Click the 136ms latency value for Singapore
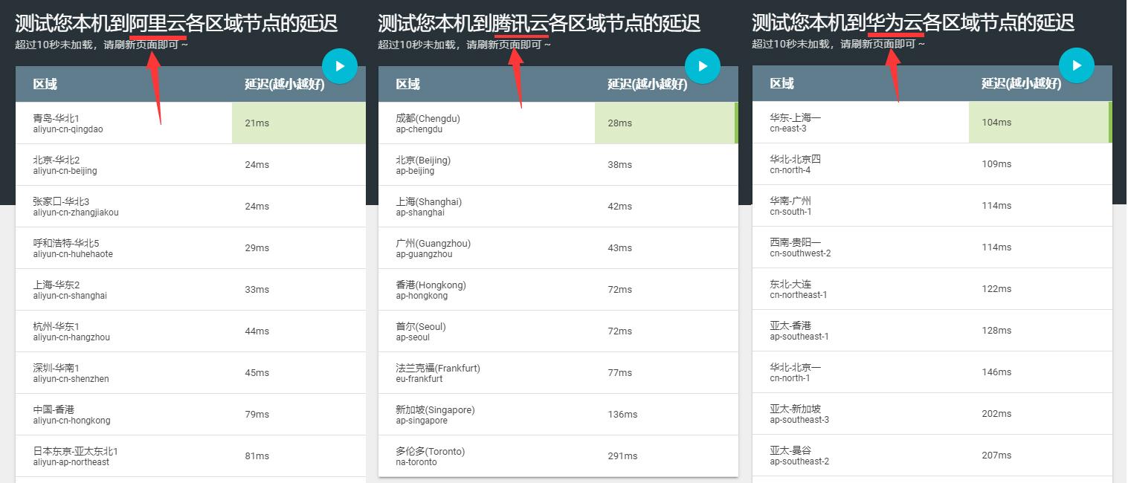This screenshot has height=483, width=1128. tap(622, 415)
